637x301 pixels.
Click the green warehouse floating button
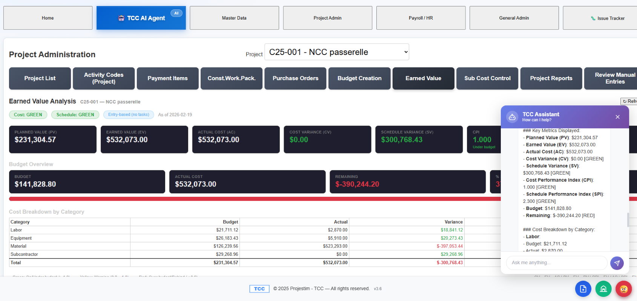(603, 289)
